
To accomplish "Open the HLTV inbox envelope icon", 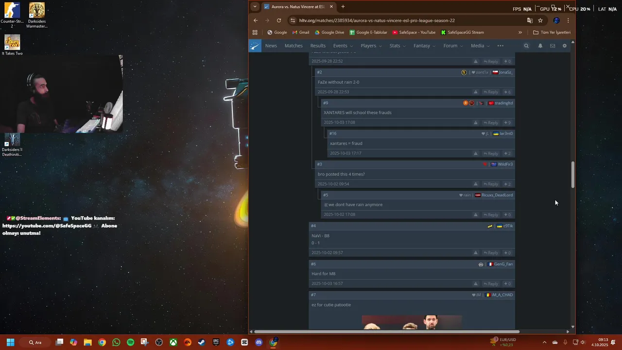I will point(553,46).
